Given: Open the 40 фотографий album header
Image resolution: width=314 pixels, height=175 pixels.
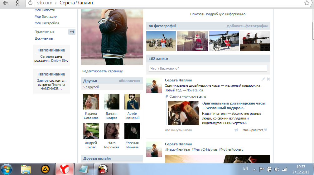Looking at the screenshot, I should coord(162,26).
